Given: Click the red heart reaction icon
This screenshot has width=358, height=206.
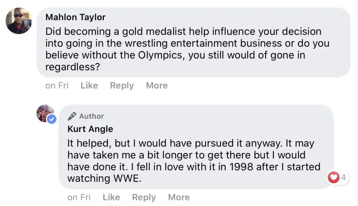Looking at the screenshot, I should (x=334, y=178).
